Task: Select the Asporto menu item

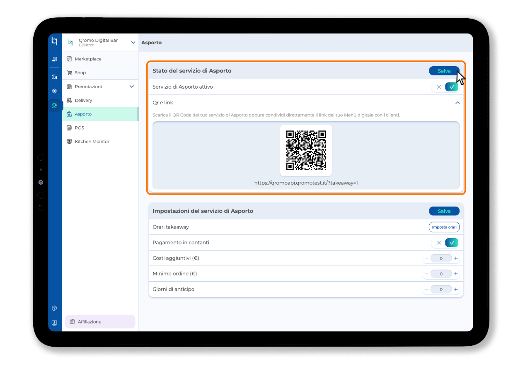Action: coord(100,114)
